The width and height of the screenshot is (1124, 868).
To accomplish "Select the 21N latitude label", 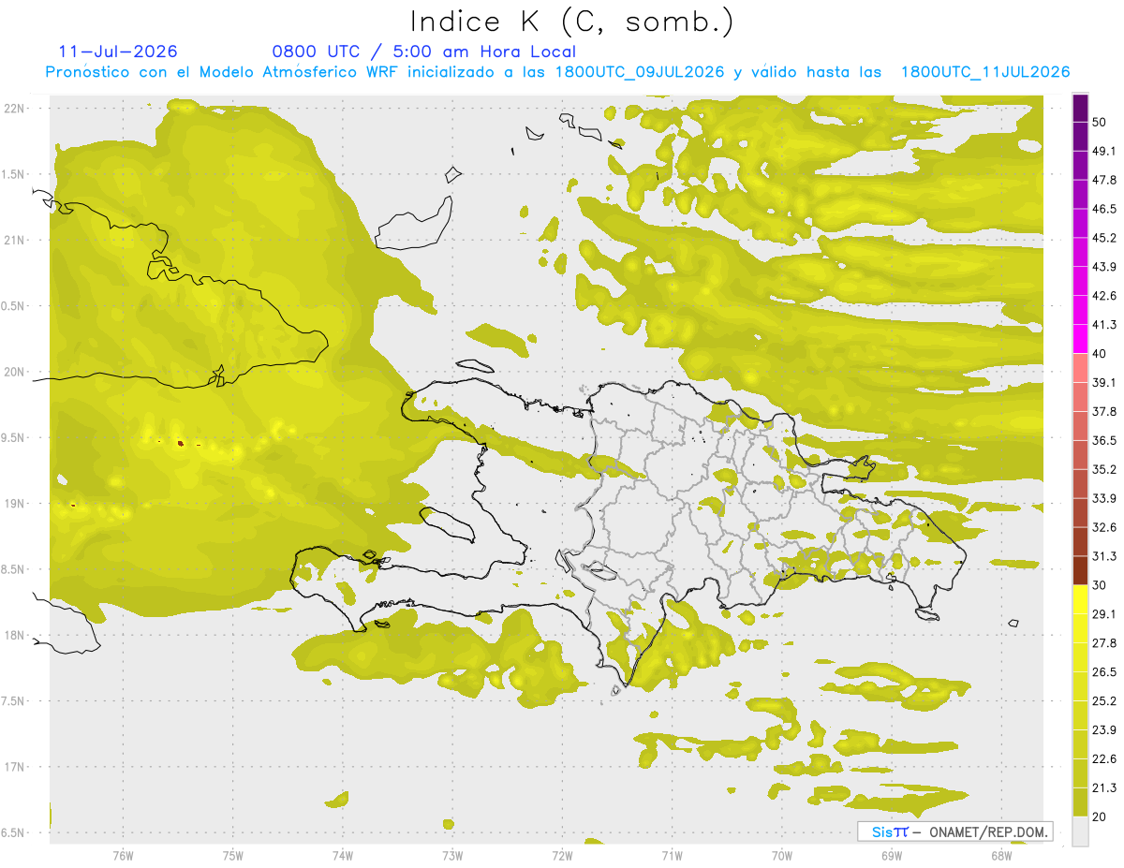I will pyautogui.click(x=14, y=240).
